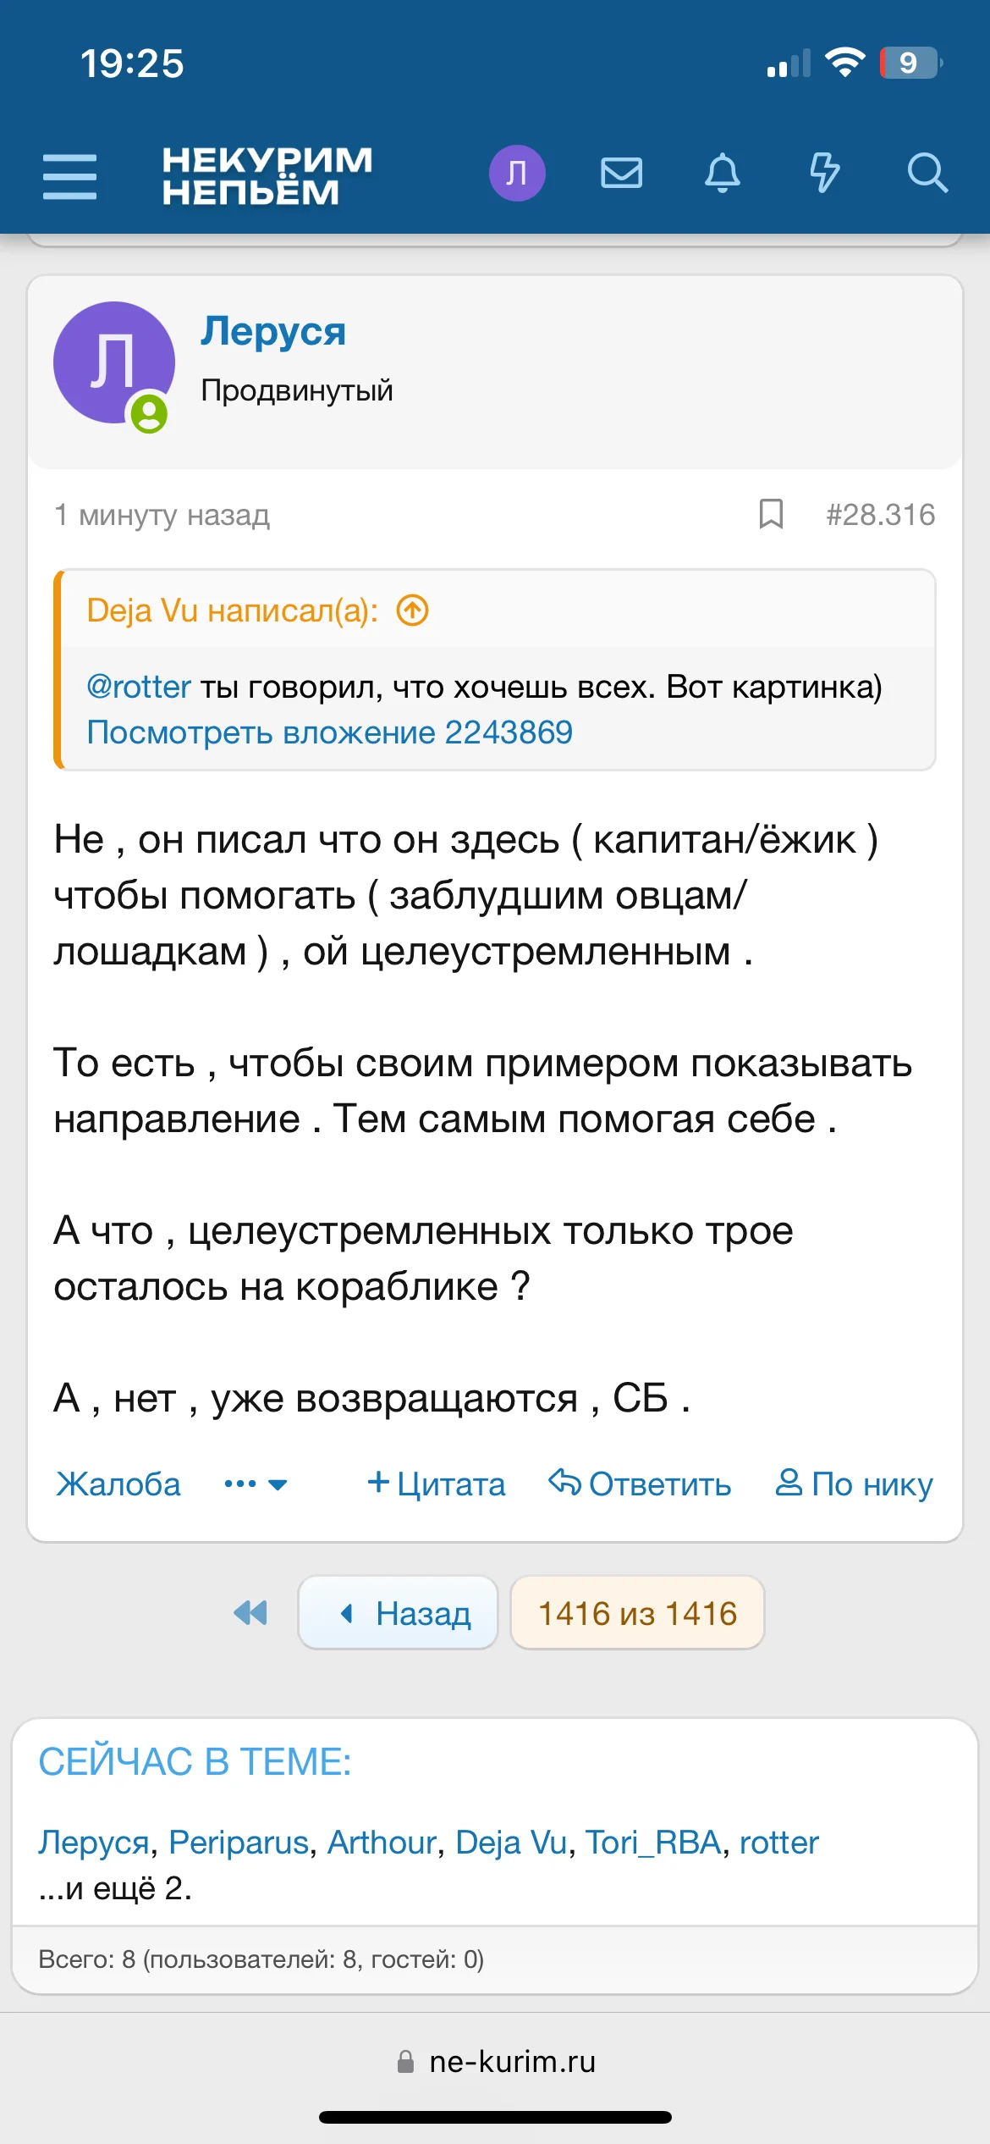Open the notifications bell
This screenshot has width=990, height=2144.
[x=723, y=174]
